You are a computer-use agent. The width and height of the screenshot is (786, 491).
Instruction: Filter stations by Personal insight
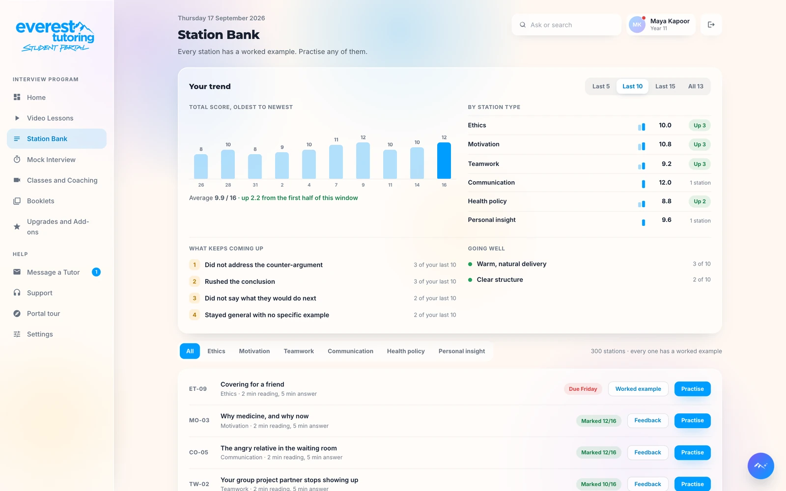coord(462,351)
